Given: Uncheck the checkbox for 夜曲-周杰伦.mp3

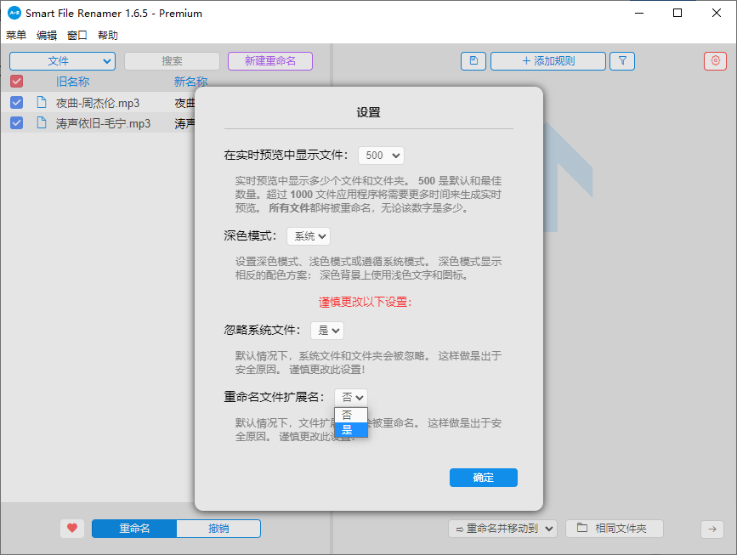Looking at the screenshot, I should pyautogui.click(x=16, y=102).
